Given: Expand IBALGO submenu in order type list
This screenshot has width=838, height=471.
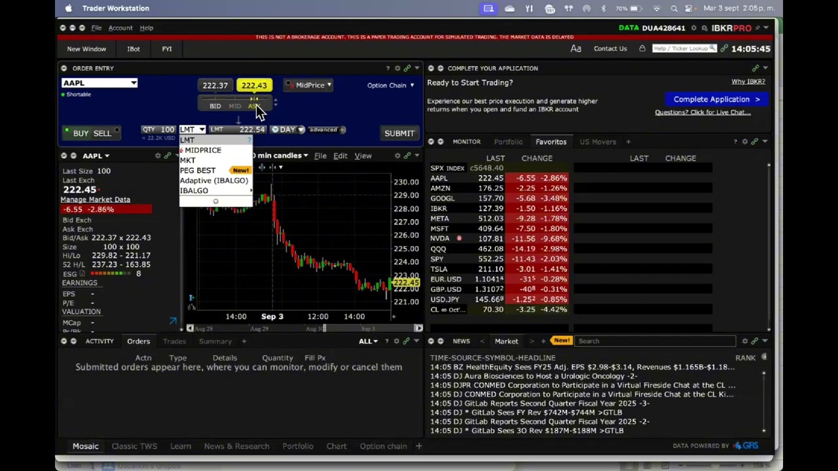Looking at the screenshot, I should [216, 190].
